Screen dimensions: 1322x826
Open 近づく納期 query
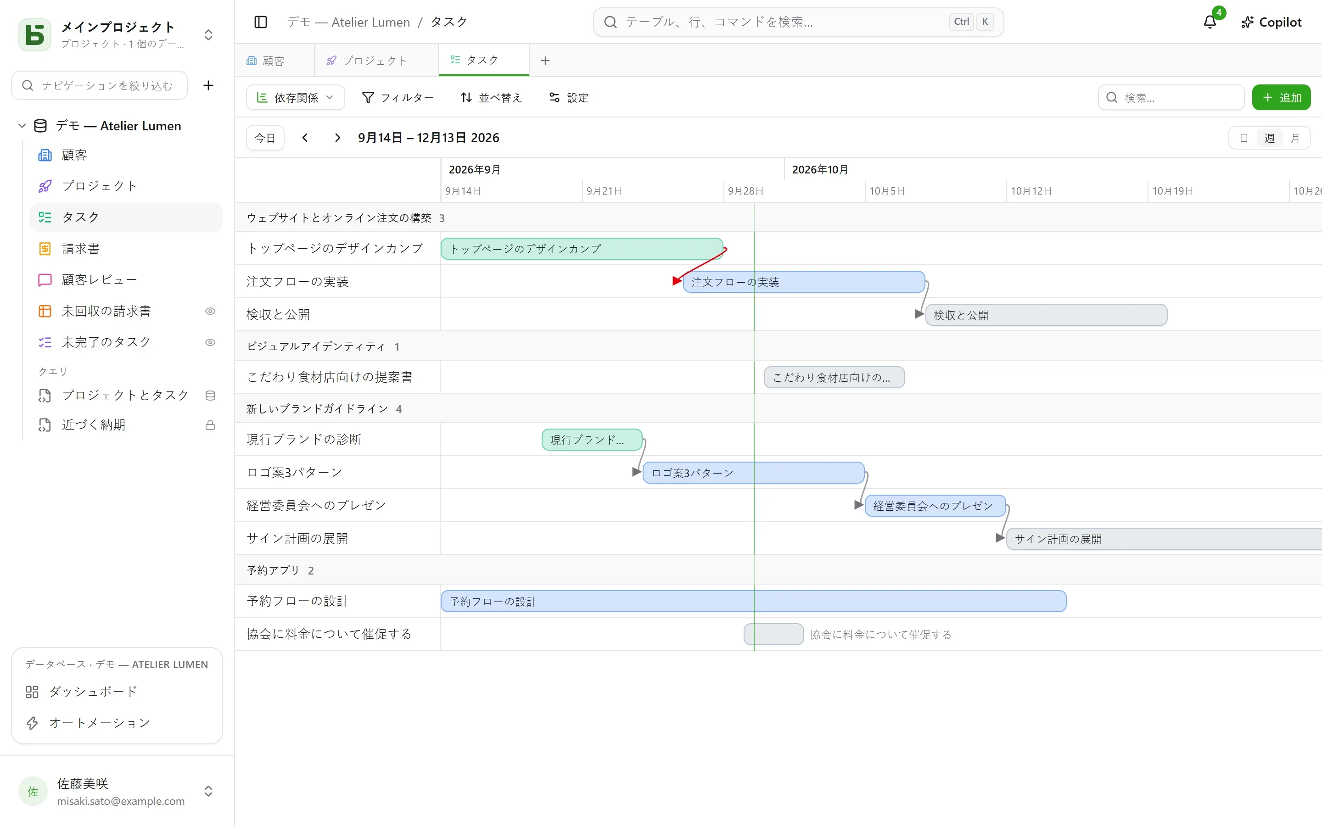126,424
